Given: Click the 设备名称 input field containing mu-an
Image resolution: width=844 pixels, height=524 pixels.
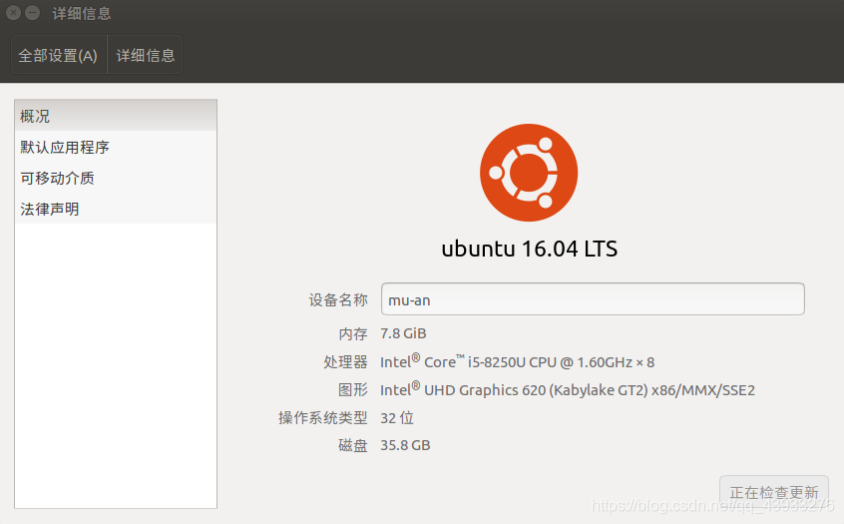Looking at the screenshot, I should pyautogui.click(x=593, y=299).
